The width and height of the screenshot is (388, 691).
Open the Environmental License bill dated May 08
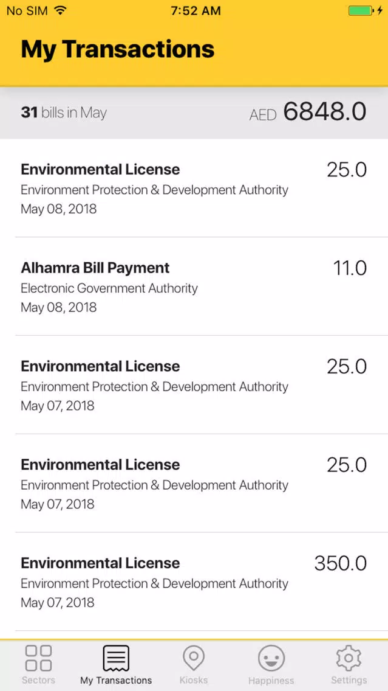[194, 188]
